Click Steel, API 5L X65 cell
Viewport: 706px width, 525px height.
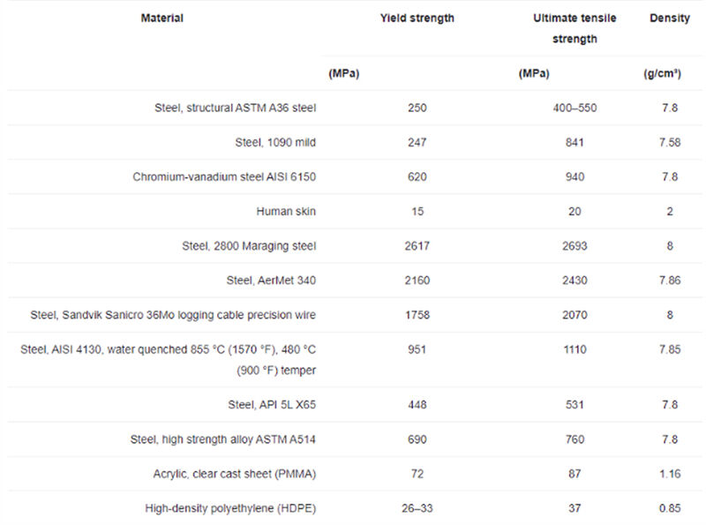pos(272,405)
